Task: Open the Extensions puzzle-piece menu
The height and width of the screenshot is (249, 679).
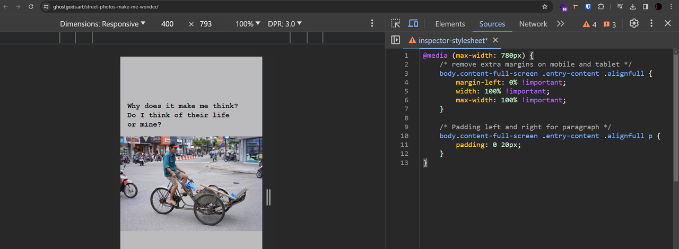Action: [601, 7]
